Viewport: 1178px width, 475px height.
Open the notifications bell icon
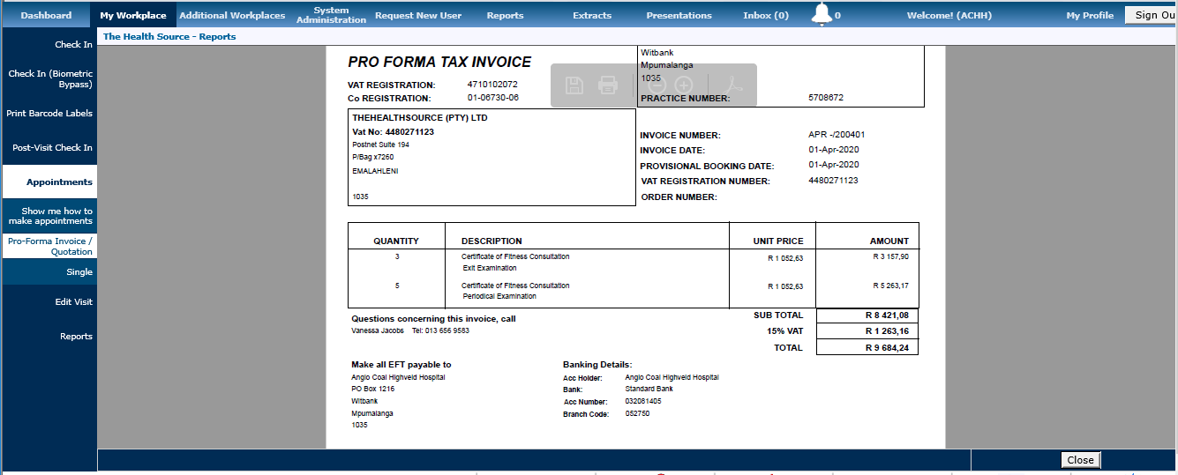pyautogui.click(x=822, y=14)
